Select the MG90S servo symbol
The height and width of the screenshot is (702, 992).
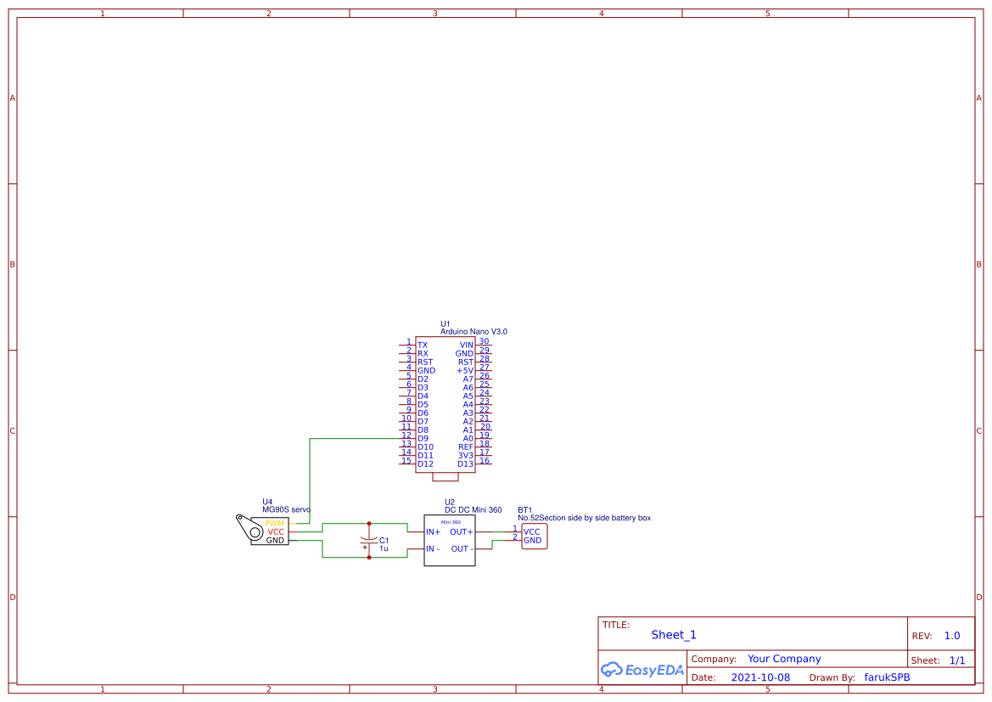click(x=270, y=531)
